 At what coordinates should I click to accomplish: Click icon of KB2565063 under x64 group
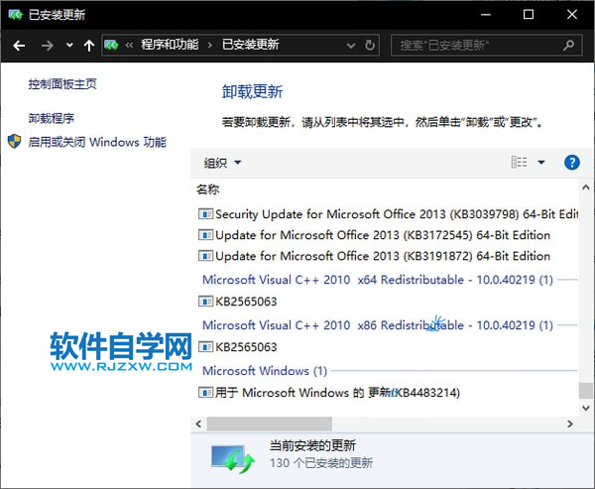(x=205, y=302)
